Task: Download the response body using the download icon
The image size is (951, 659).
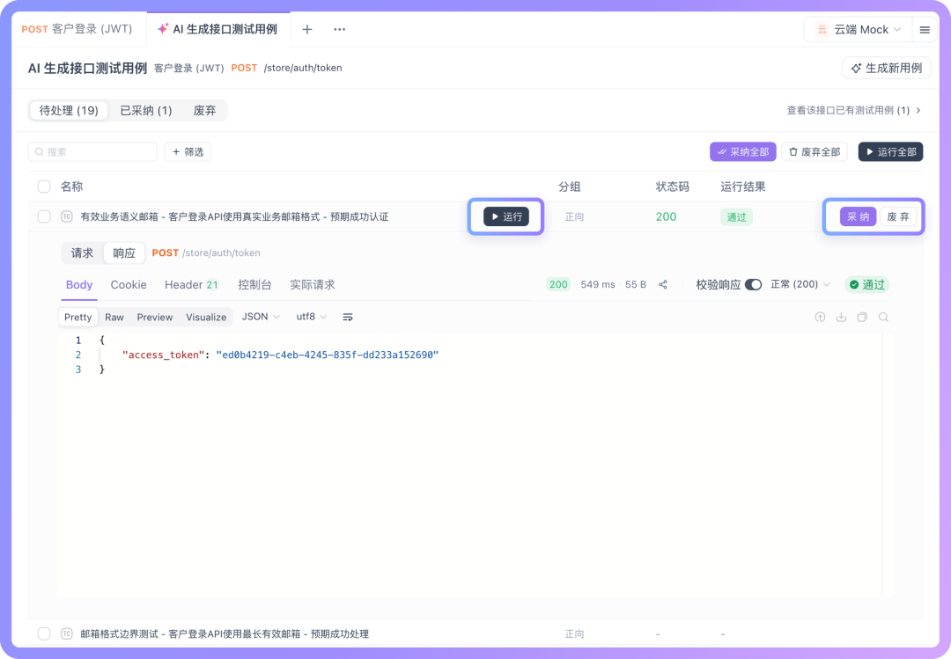Action: [841, 317]
